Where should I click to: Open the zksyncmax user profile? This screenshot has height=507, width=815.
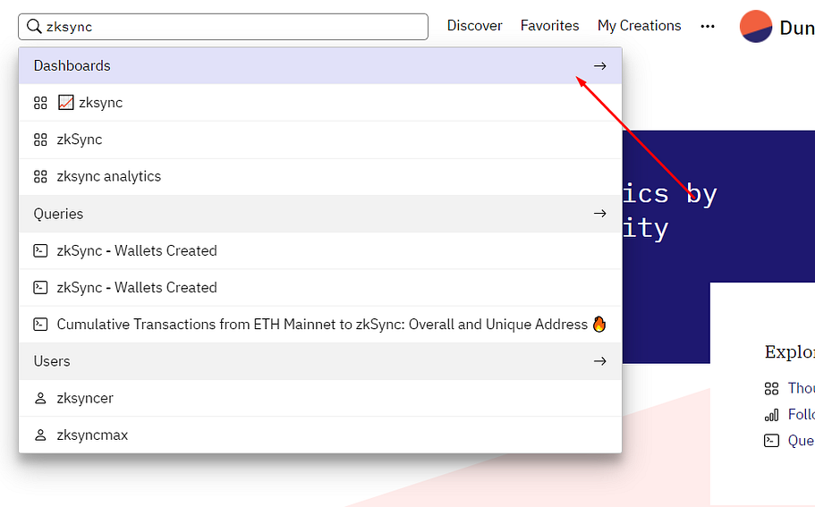pos(320,435)
